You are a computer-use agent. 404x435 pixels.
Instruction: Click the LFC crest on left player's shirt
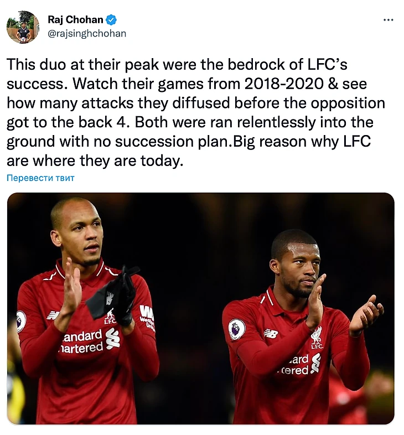coord(110,315)
